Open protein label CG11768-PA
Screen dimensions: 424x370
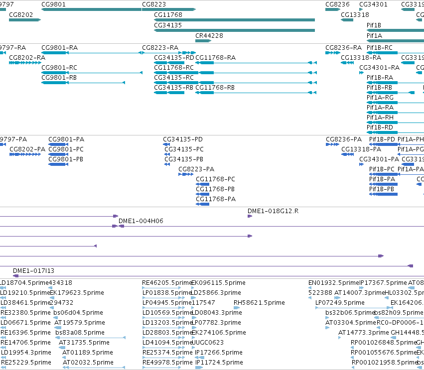(216, 200)
